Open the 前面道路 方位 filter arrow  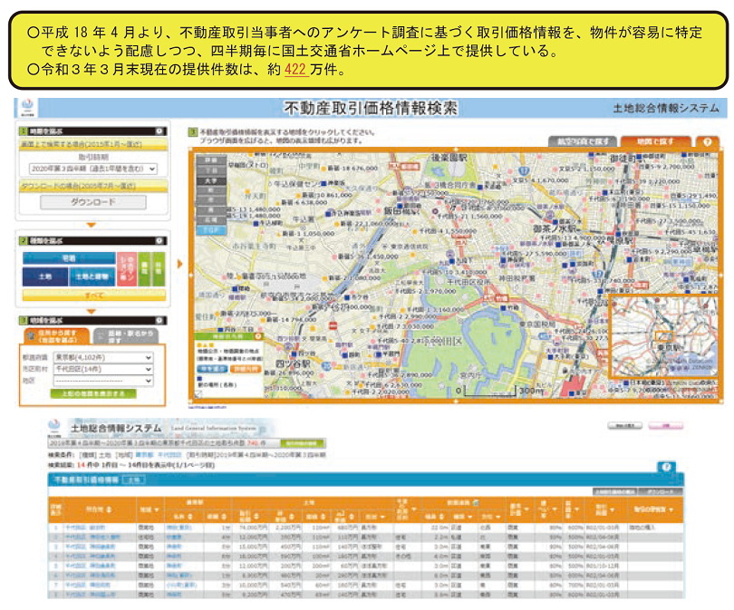[498, 517]
